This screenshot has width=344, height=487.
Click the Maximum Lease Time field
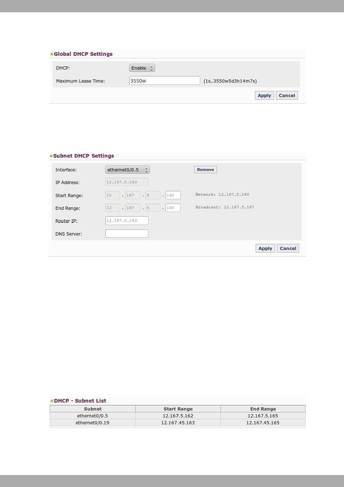(165, 80)
